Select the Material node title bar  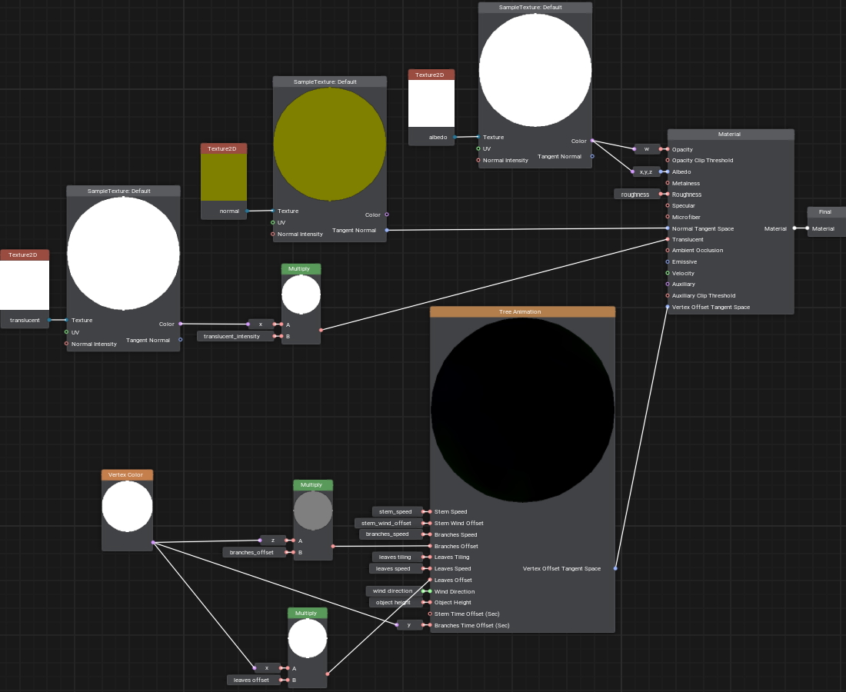click(730, 135)
